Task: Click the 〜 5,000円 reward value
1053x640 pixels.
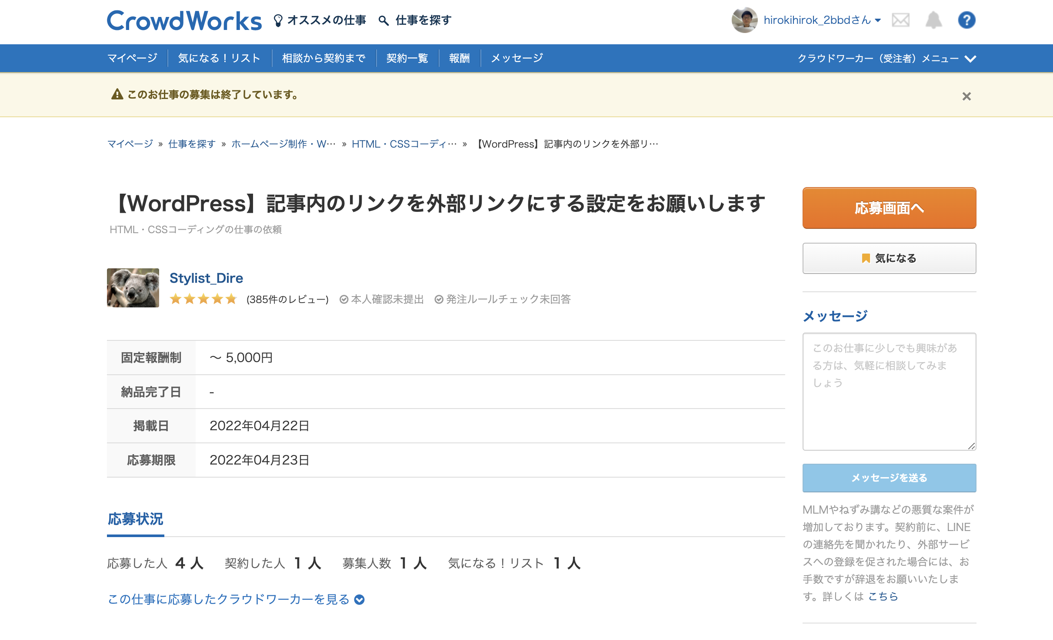Action: point(241,357)
